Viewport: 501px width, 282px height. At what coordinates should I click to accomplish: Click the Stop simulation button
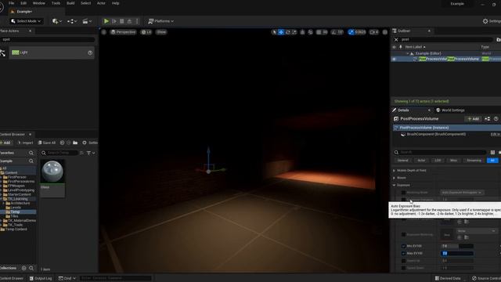tap(122, 21)
